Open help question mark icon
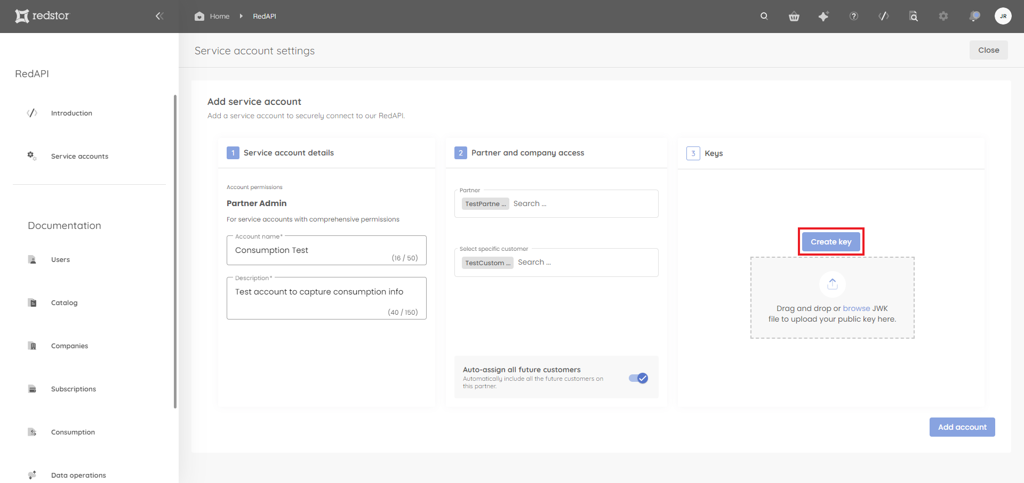Viewport: 1024px width, 483px height. coord(854,16)
